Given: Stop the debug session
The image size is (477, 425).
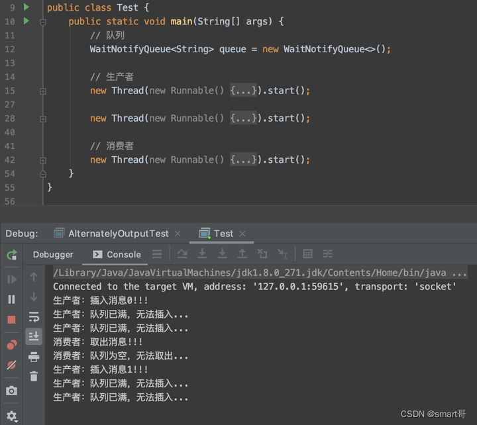Looking at the screenshot, I should pyautogui.click(x=11, y=320).
